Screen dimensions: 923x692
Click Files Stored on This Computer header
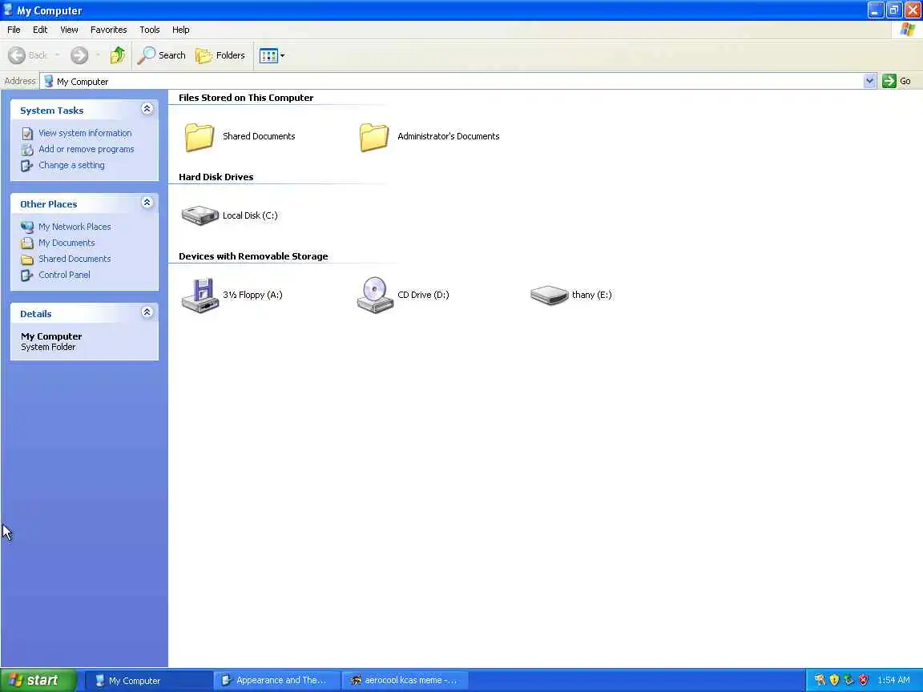(x=246, y=98)
